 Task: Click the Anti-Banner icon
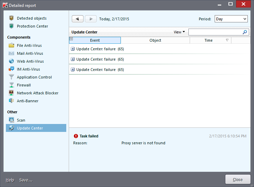(x=11, y=101)
